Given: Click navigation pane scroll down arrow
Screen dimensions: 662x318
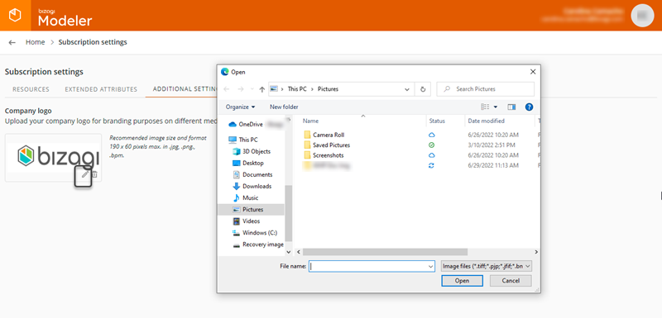Looking at the screenshot, I should [289, 252].
